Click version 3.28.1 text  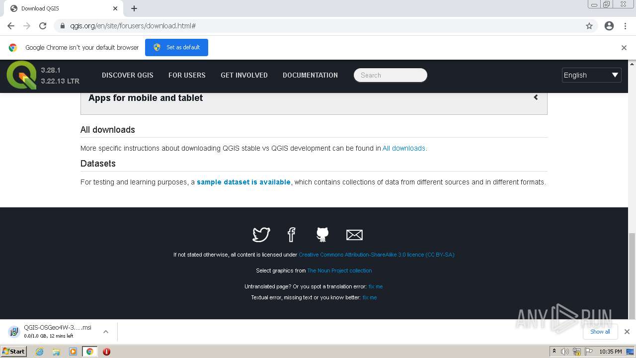coord(51,70)
